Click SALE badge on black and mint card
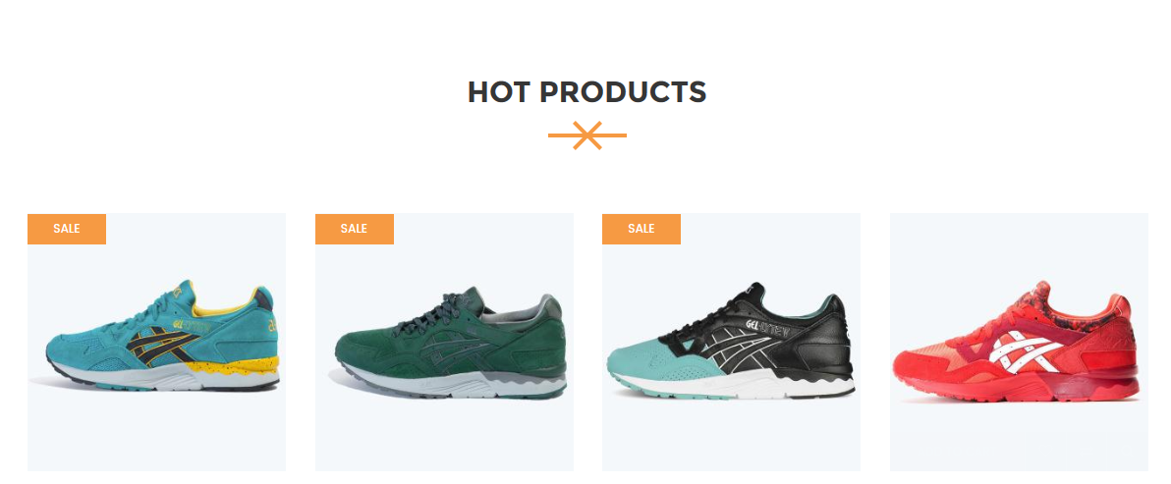The height and width of the screenshot is (484, 1171). tap(641, 229)
